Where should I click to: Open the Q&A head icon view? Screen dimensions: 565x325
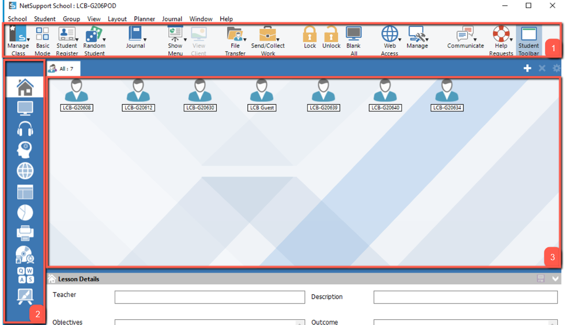click(25, 150)
